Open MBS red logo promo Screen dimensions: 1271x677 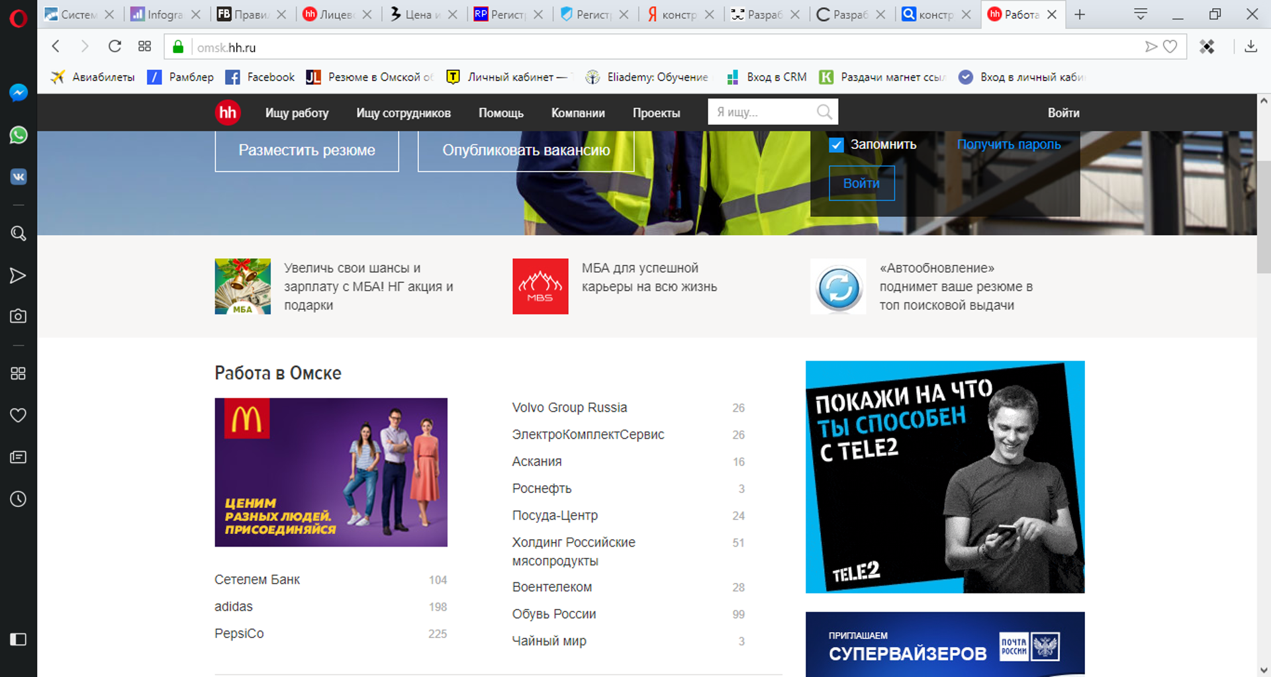click(x=540, y=286)
